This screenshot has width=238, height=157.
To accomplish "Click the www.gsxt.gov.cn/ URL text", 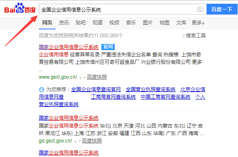I will [x=58, y=77].
